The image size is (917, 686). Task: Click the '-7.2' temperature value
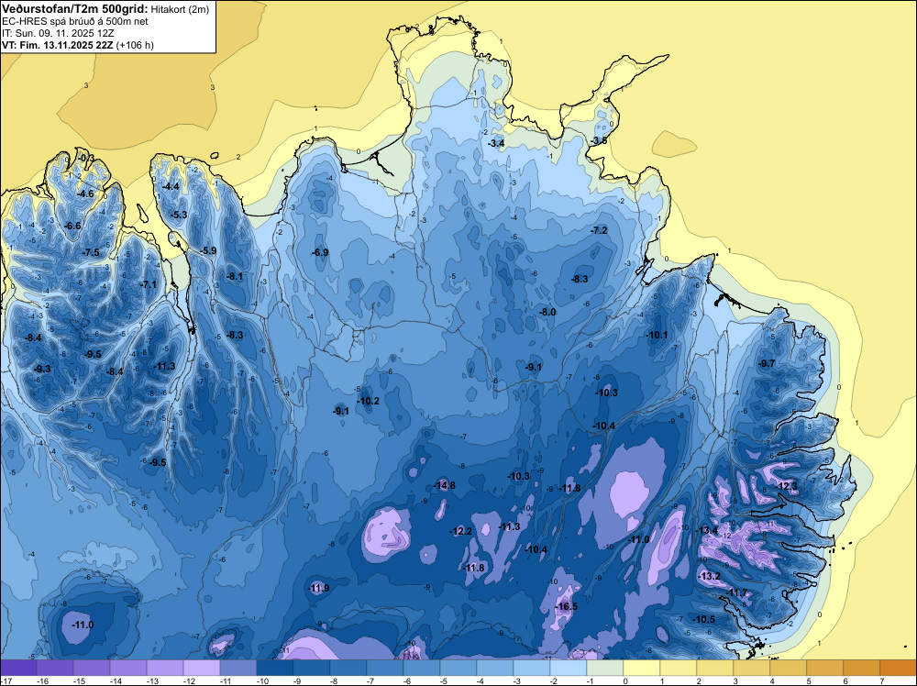(600, 231)
